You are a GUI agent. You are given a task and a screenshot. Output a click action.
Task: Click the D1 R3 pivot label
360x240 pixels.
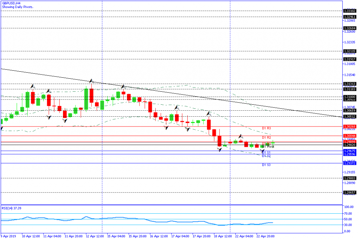[x=266, y=128]
